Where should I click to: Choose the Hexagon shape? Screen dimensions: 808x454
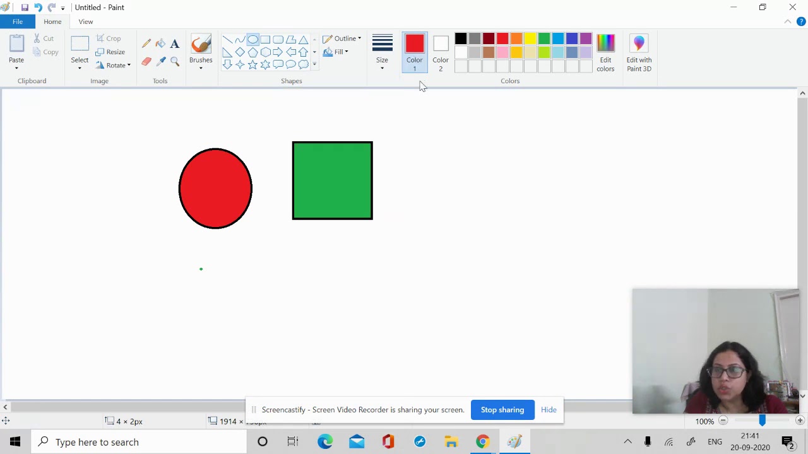(265, 52)
